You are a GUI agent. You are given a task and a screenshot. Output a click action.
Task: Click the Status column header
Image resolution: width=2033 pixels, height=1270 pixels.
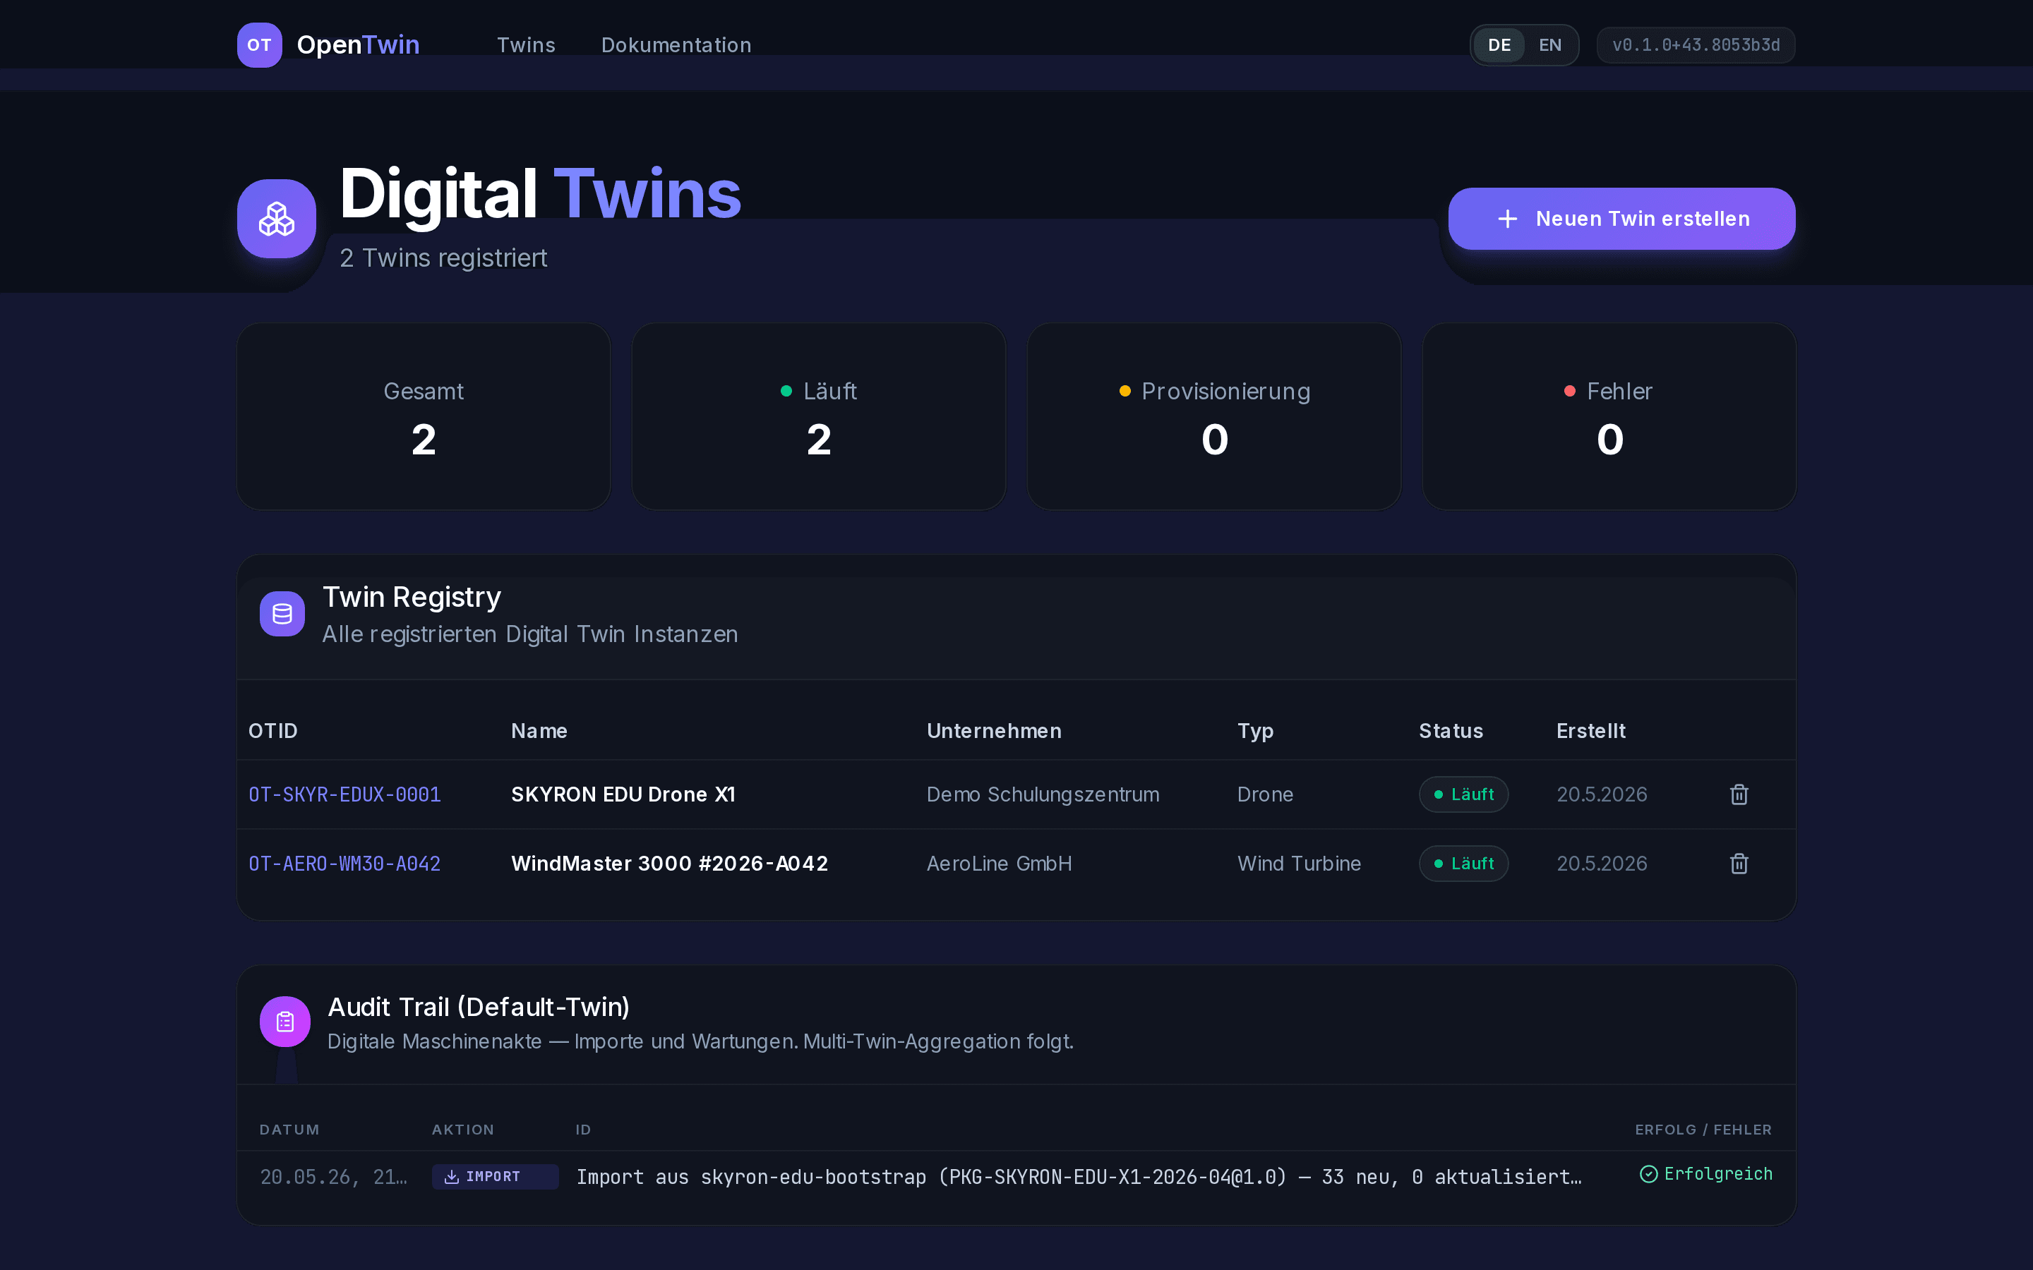pyautogui.click(x=1451, y=731)
